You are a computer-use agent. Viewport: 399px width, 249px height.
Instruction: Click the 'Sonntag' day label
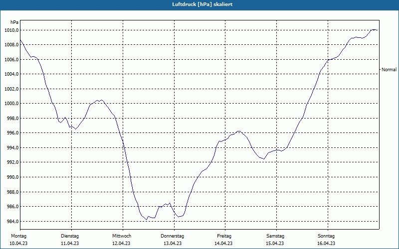pyautogui.click(x=326, y=236)
